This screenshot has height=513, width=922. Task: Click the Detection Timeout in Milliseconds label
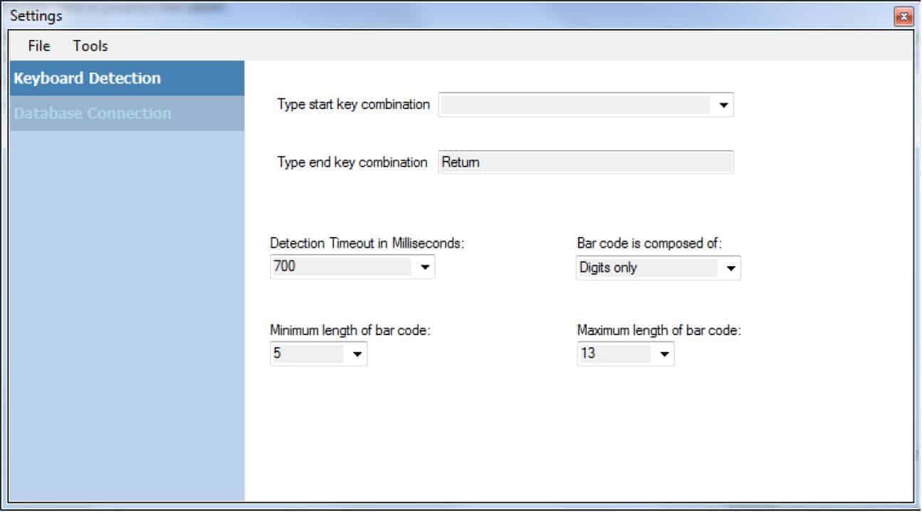(x=367, y=243)
